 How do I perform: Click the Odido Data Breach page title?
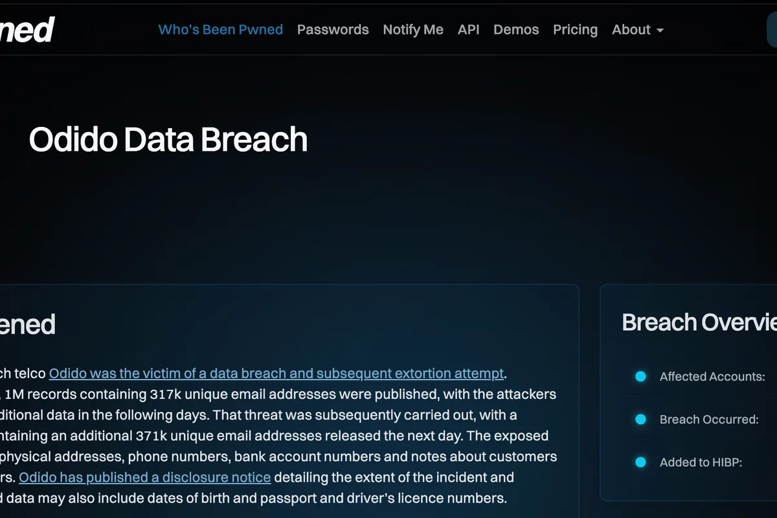[168, 140]
